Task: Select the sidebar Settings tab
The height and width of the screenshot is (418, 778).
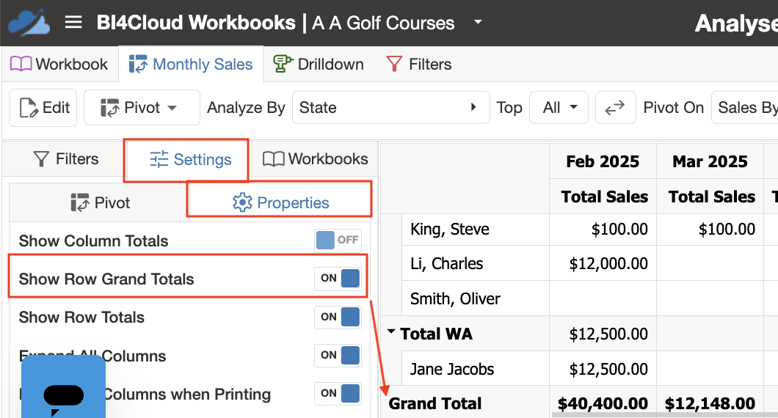Action: click(191, 160)
